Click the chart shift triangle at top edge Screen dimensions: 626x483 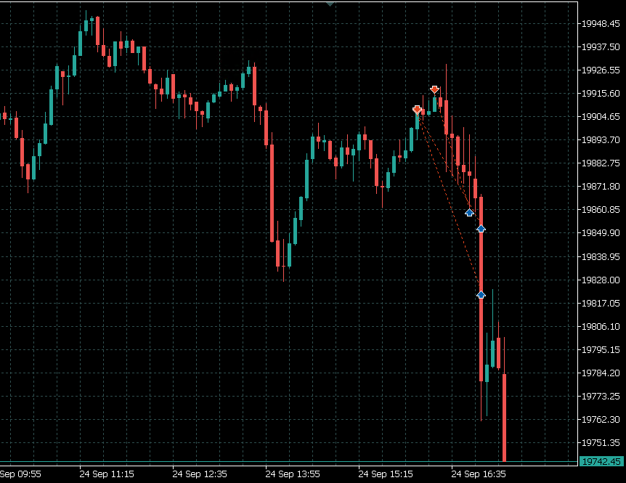click(330, 4)
